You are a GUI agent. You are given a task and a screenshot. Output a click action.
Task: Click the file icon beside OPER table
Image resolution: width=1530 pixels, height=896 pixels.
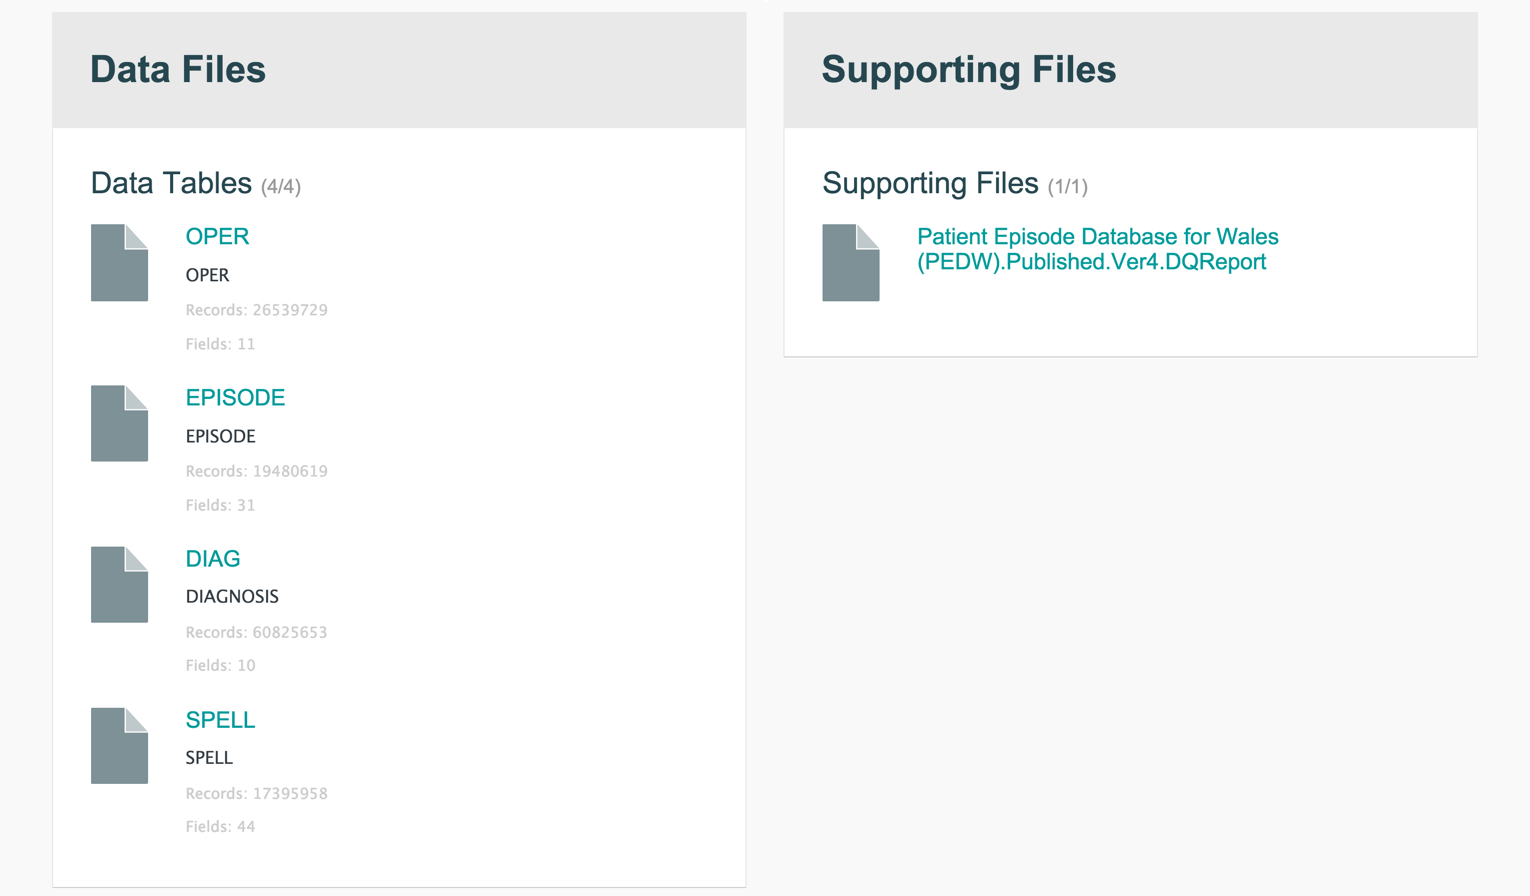point(120,262)
